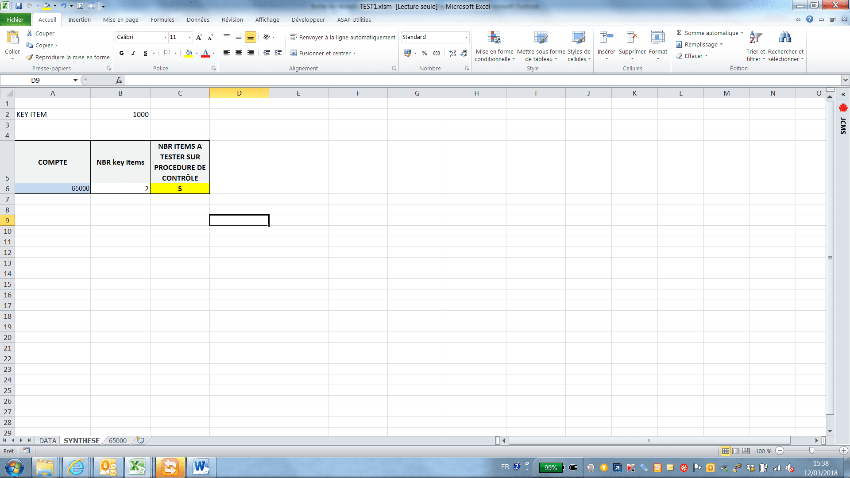
Task: Toggle italic formatting (I)
Action: click(133, 53)
